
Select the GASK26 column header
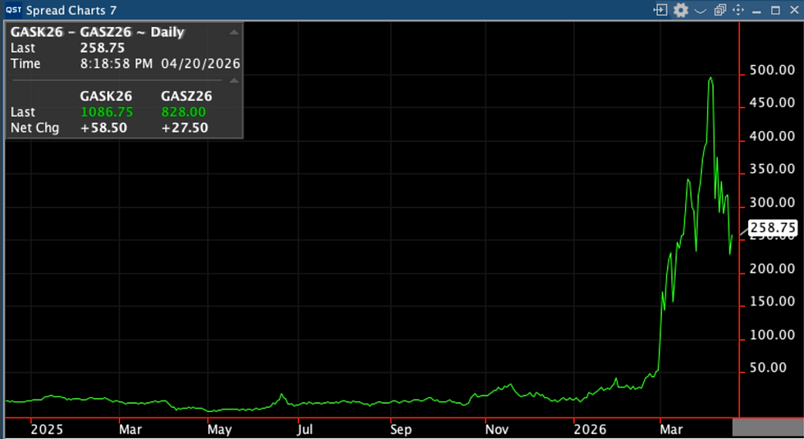(106, 96)
